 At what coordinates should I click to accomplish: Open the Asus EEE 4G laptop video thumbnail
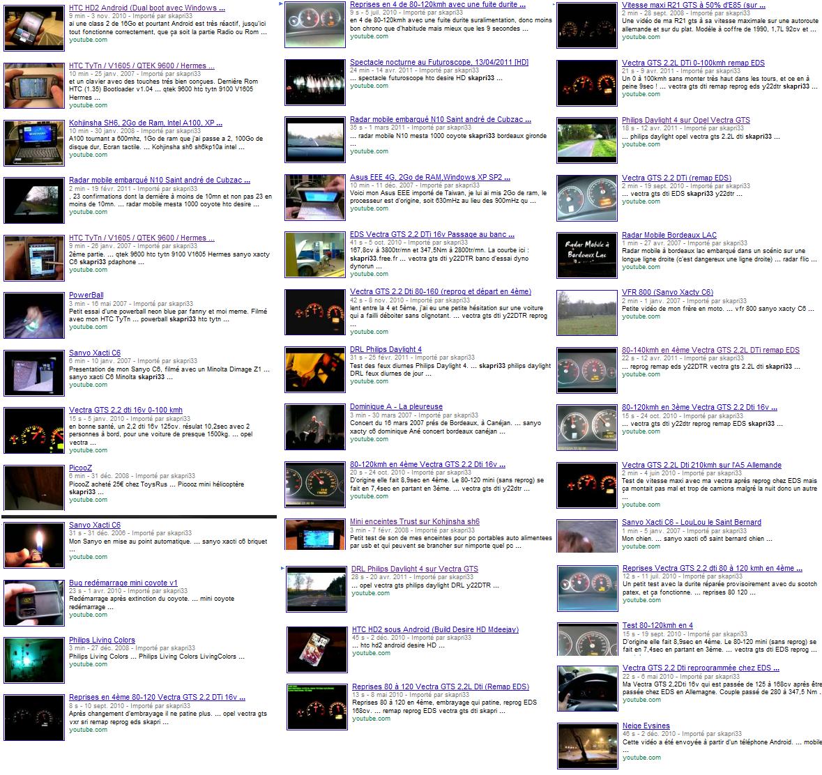[315, 197]
